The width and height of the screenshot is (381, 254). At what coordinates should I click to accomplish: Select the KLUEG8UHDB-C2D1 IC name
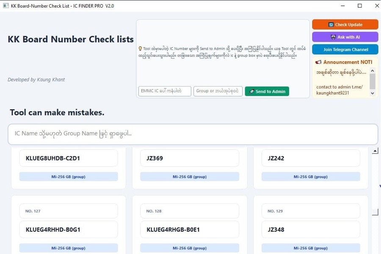[53, 158]
